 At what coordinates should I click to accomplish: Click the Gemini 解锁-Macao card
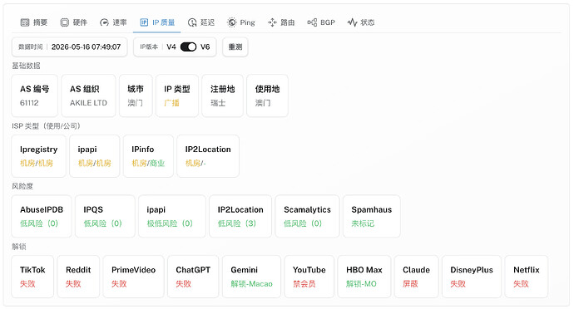pos(251,277)
